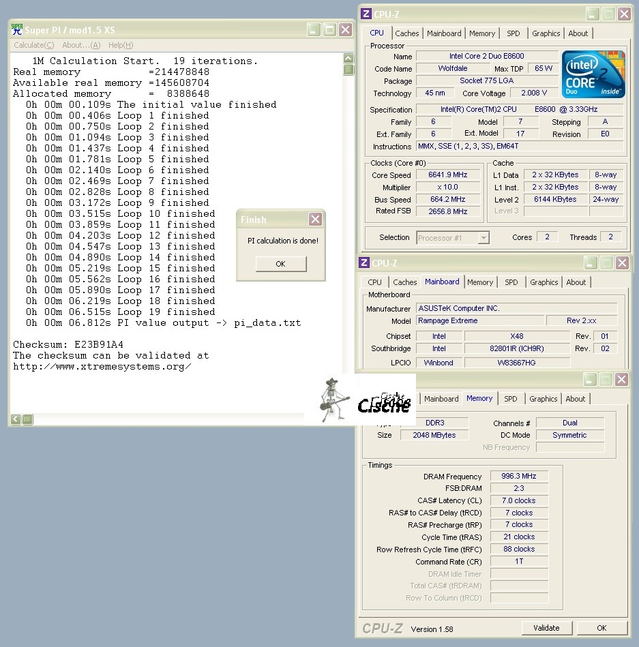This screenshot has height=647, width=639.
Task: Click the DRAM Frequency value 996.3 MHz
Action: coord(519,476)
